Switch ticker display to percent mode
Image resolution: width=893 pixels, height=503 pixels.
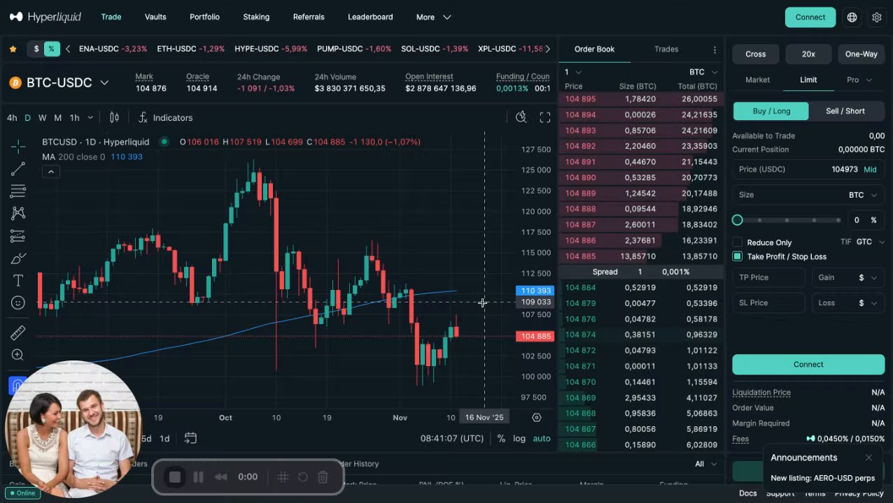51,49
